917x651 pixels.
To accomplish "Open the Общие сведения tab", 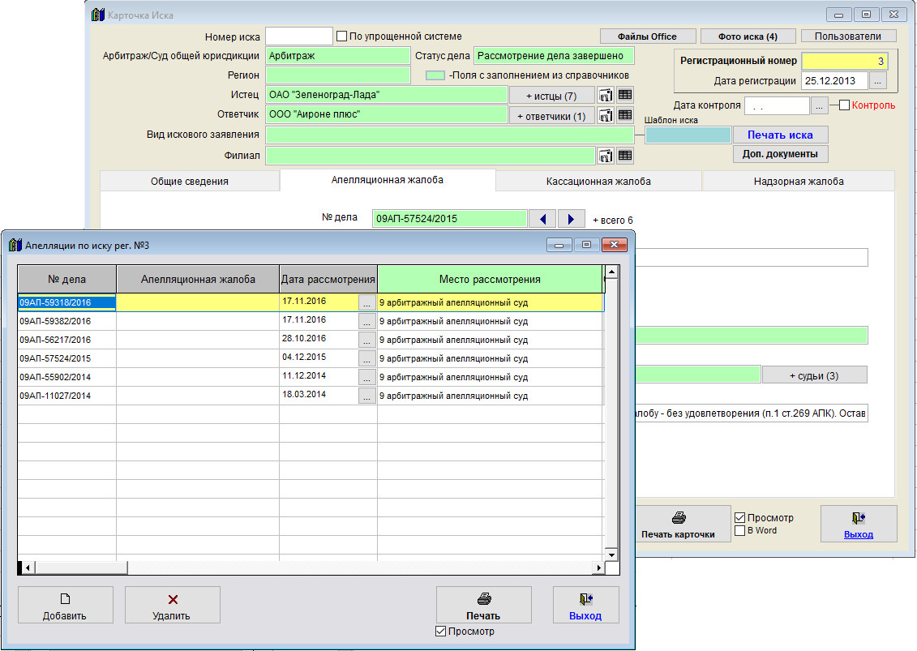I will click(x=189, y=182).
